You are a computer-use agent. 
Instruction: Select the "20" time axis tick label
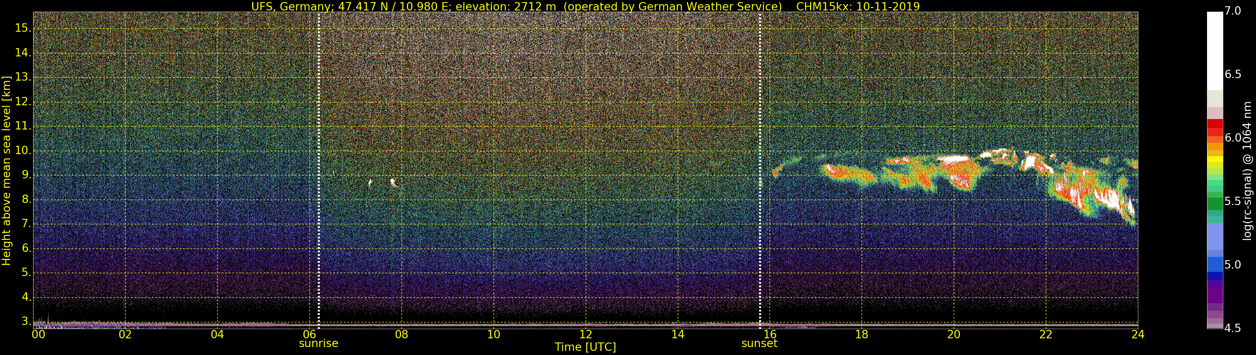954,335
